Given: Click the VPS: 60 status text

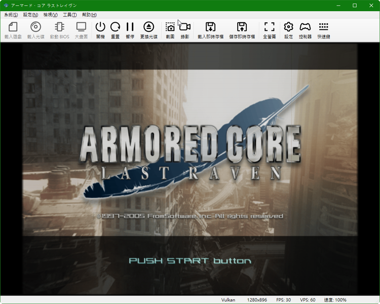Looking at the screenshot, I should click(308, 300).
